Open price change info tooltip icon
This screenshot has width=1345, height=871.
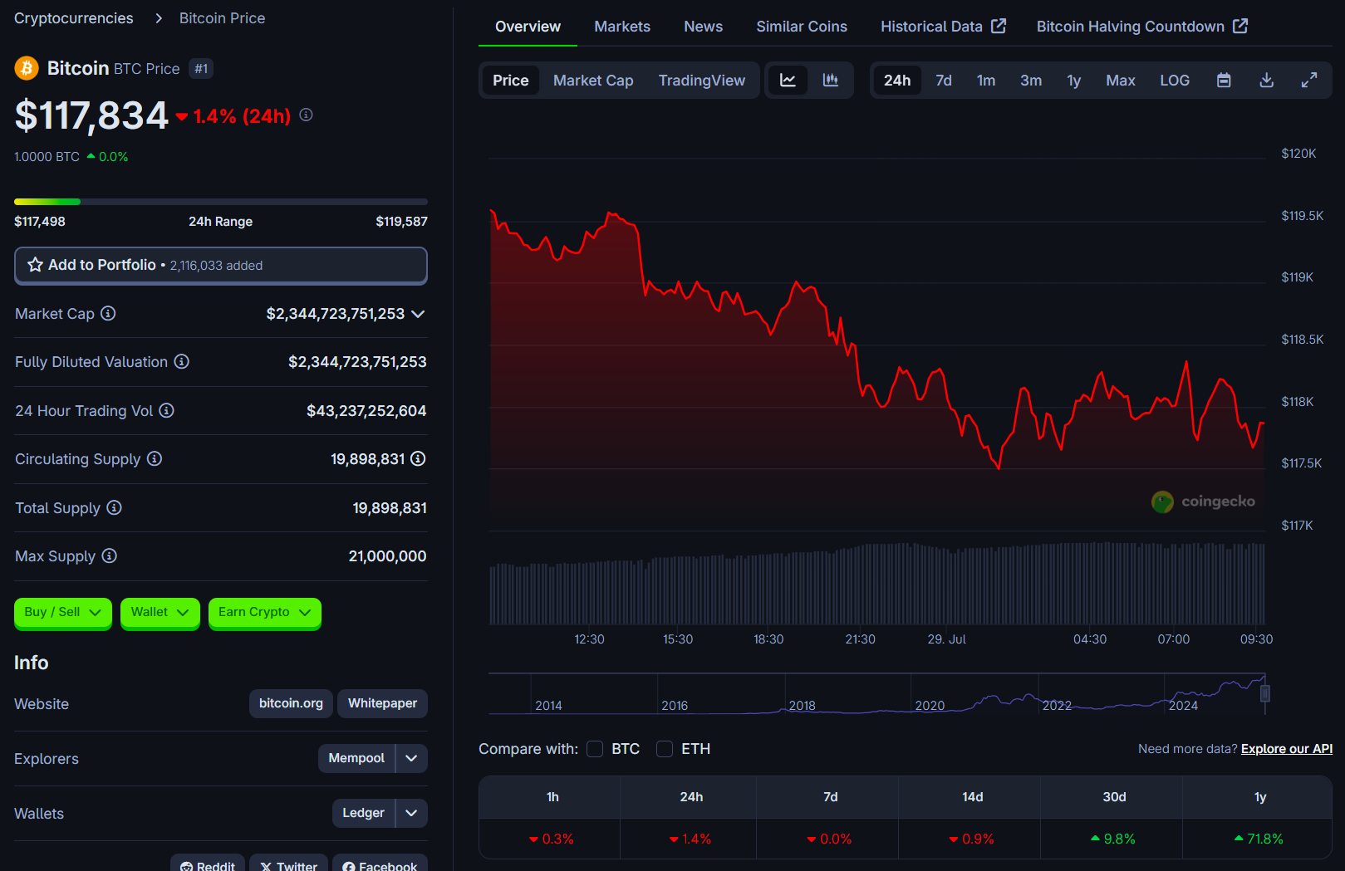(307, 115)
